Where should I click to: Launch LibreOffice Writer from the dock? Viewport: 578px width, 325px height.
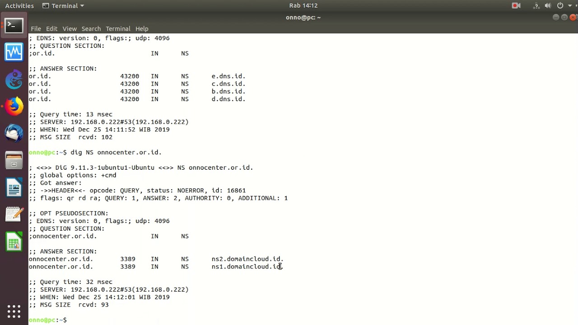click(x=14, y=188)
